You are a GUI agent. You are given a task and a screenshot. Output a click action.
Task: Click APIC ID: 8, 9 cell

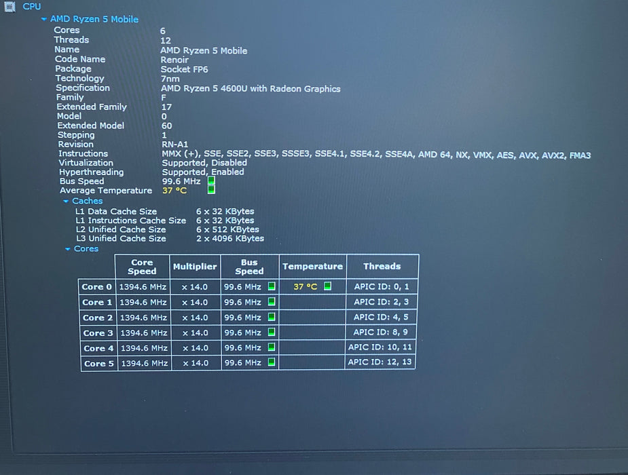pyautogui.click(x=380, y=332)
